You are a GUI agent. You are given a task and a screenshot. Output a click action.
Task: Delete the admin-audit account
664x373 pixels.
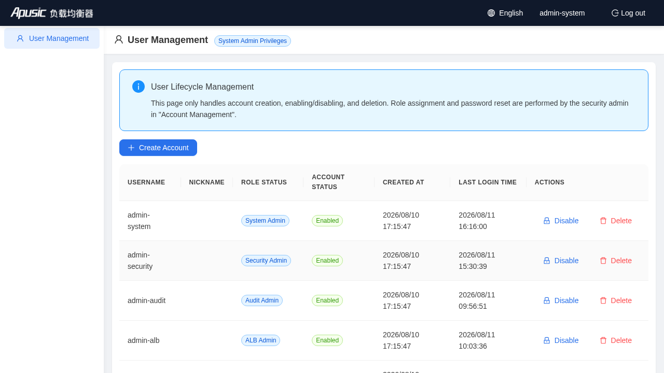[x=616, y=300]
